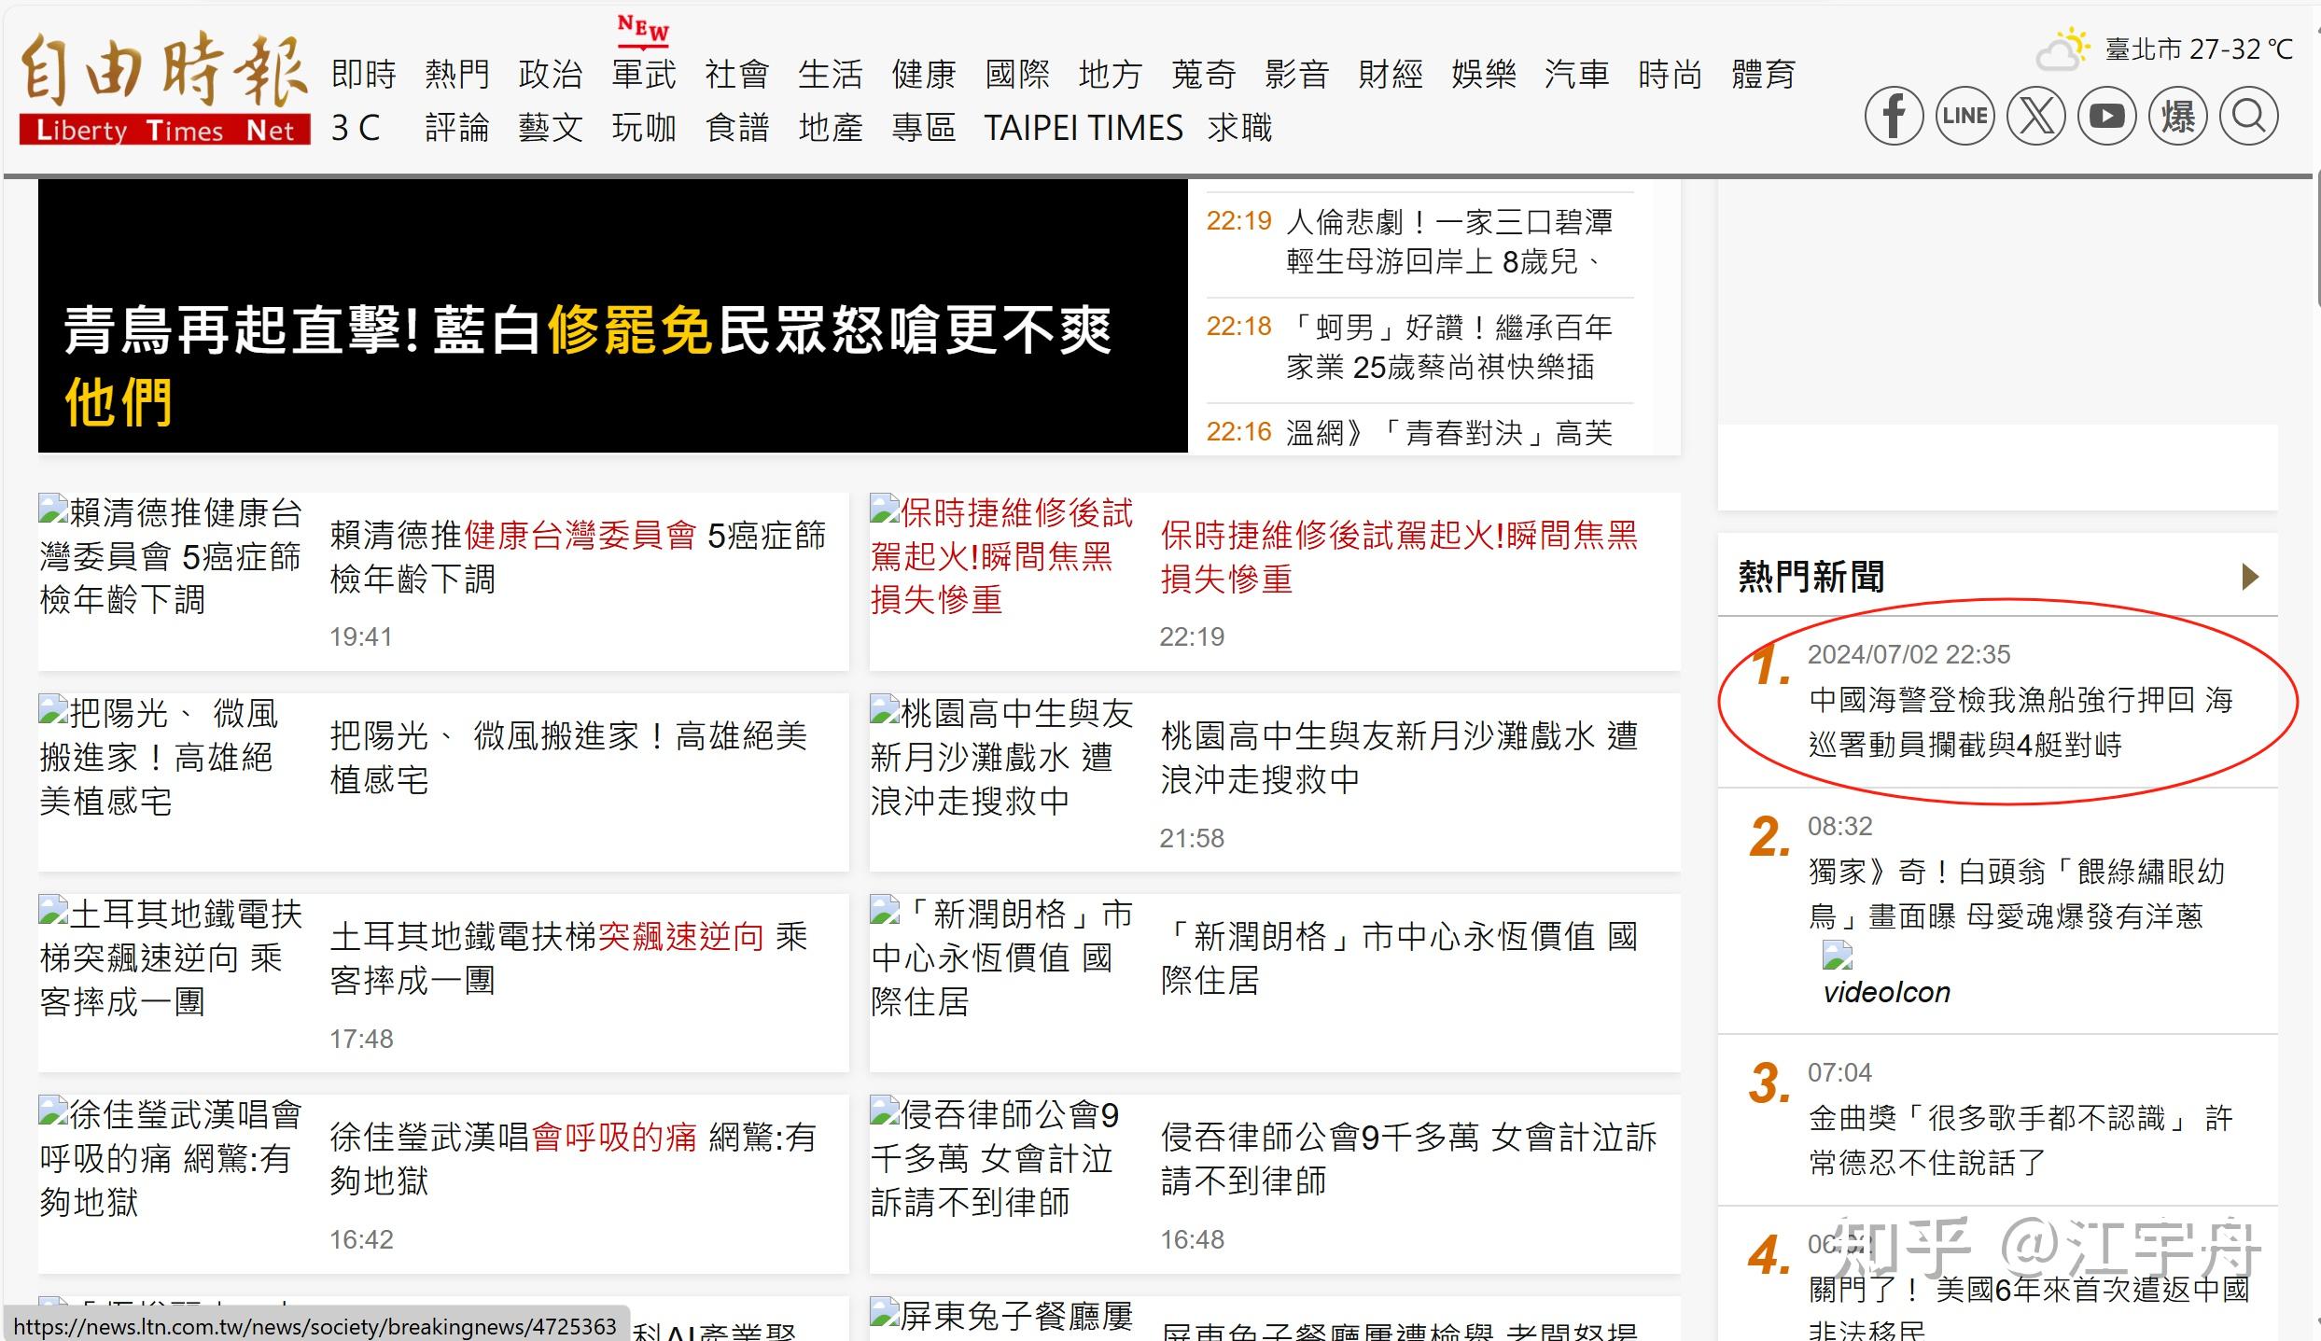This screenshot has width=2321, height=1341.
Task: Open hot news 3 金曲獎許常德
Action: (x=2020, y=1140)
